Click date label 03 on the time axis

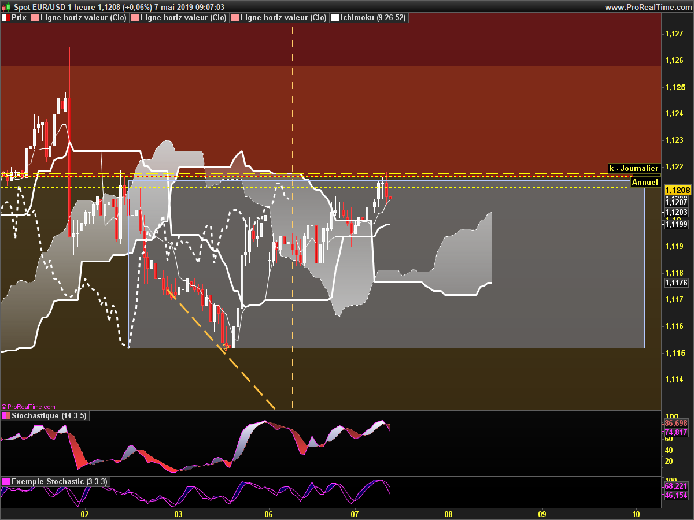(178, 513)
